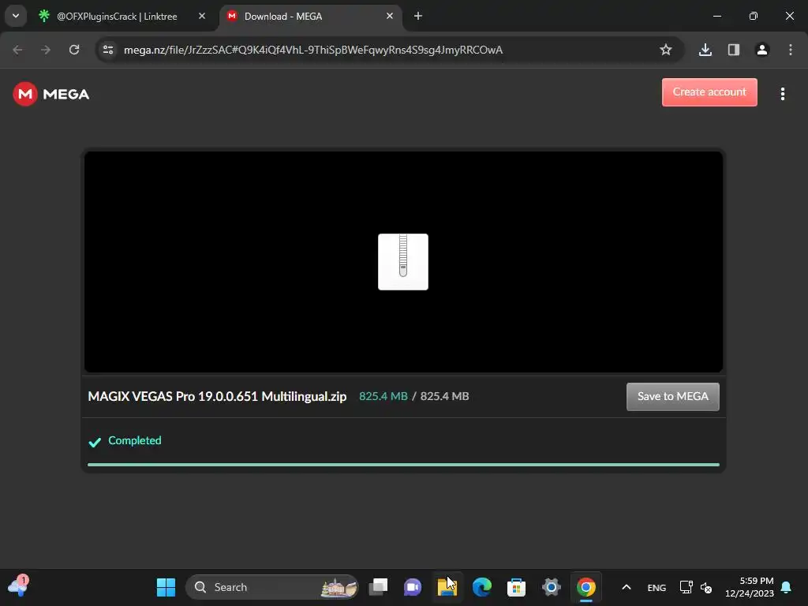Screen dimensions: 808x606
Task: Open Settings from the taskbar
Action: (x=551, y=587)
